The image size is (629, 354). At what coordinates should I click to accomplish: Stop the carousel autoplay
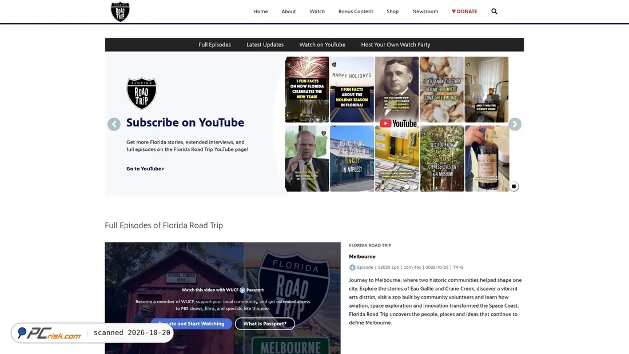point(514,186)
